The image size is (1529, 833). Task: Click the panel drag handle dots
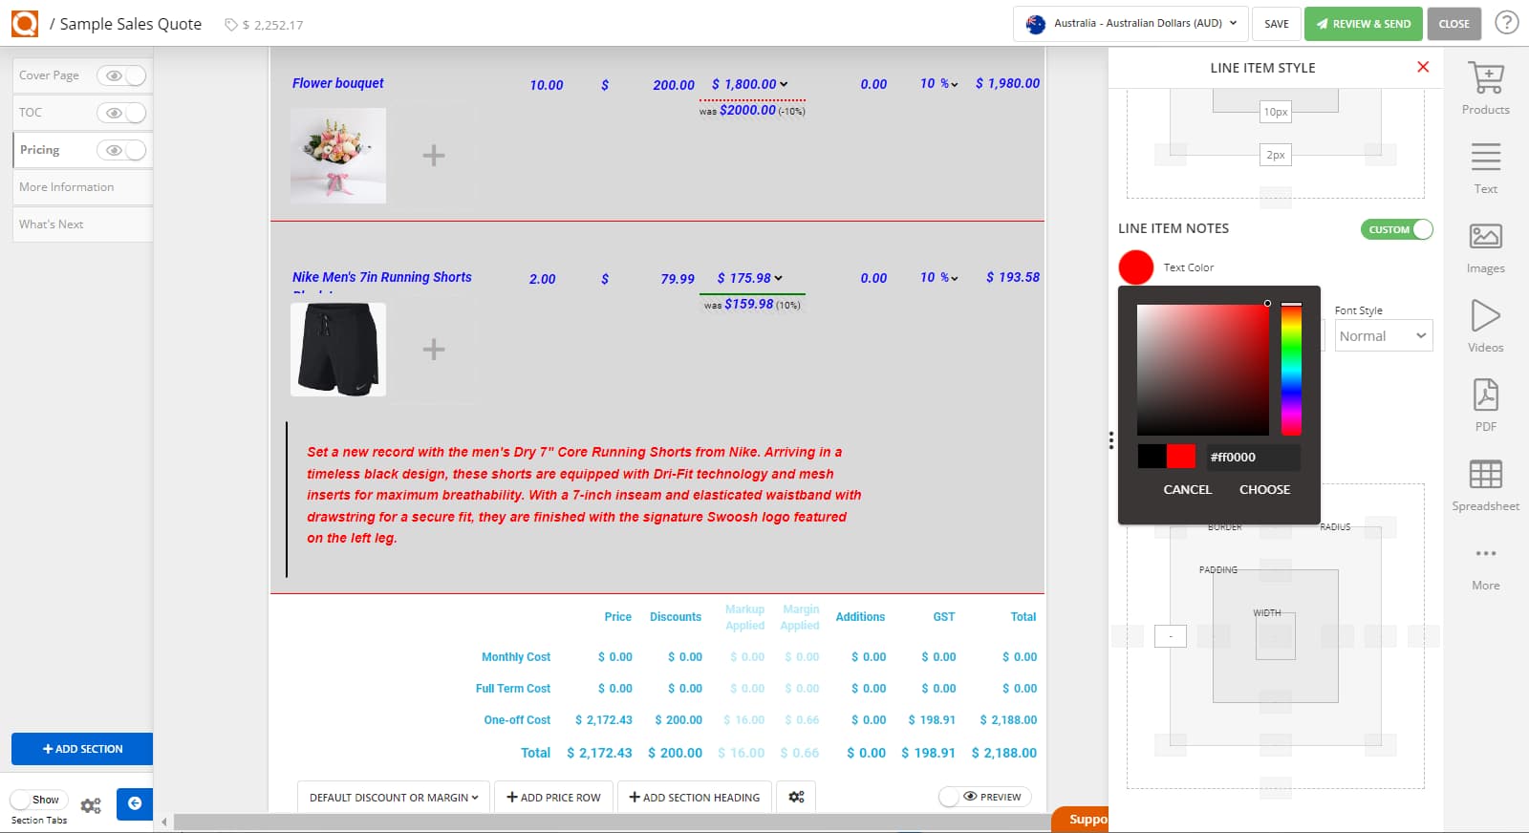[x=1110, y=440]
